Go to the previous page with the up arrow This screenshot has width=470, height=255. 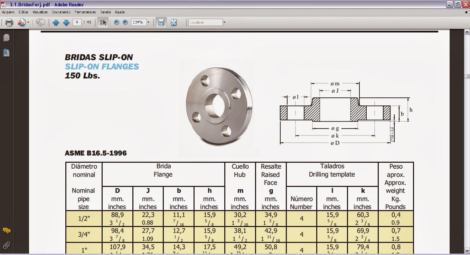click(x=56, y=22)
